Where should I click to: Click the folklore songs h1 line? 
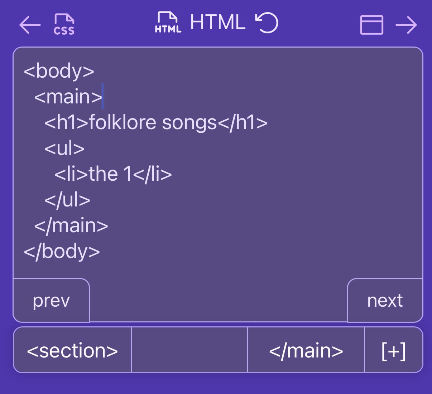click(156, 122)
